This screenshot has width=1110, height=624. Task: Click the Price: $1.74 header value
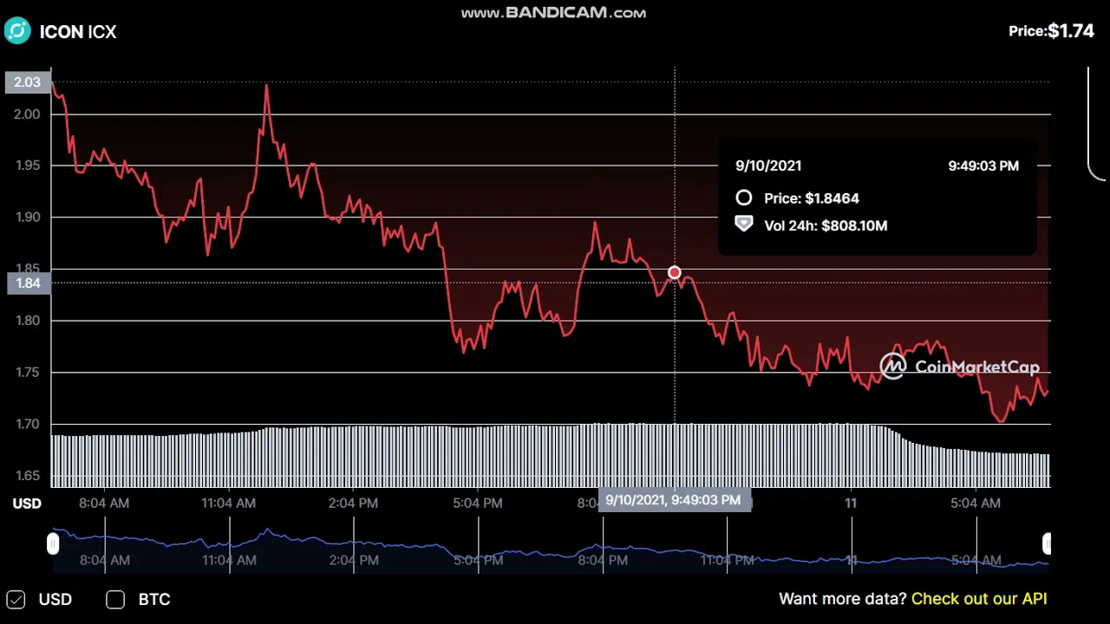coord(1051,31)
